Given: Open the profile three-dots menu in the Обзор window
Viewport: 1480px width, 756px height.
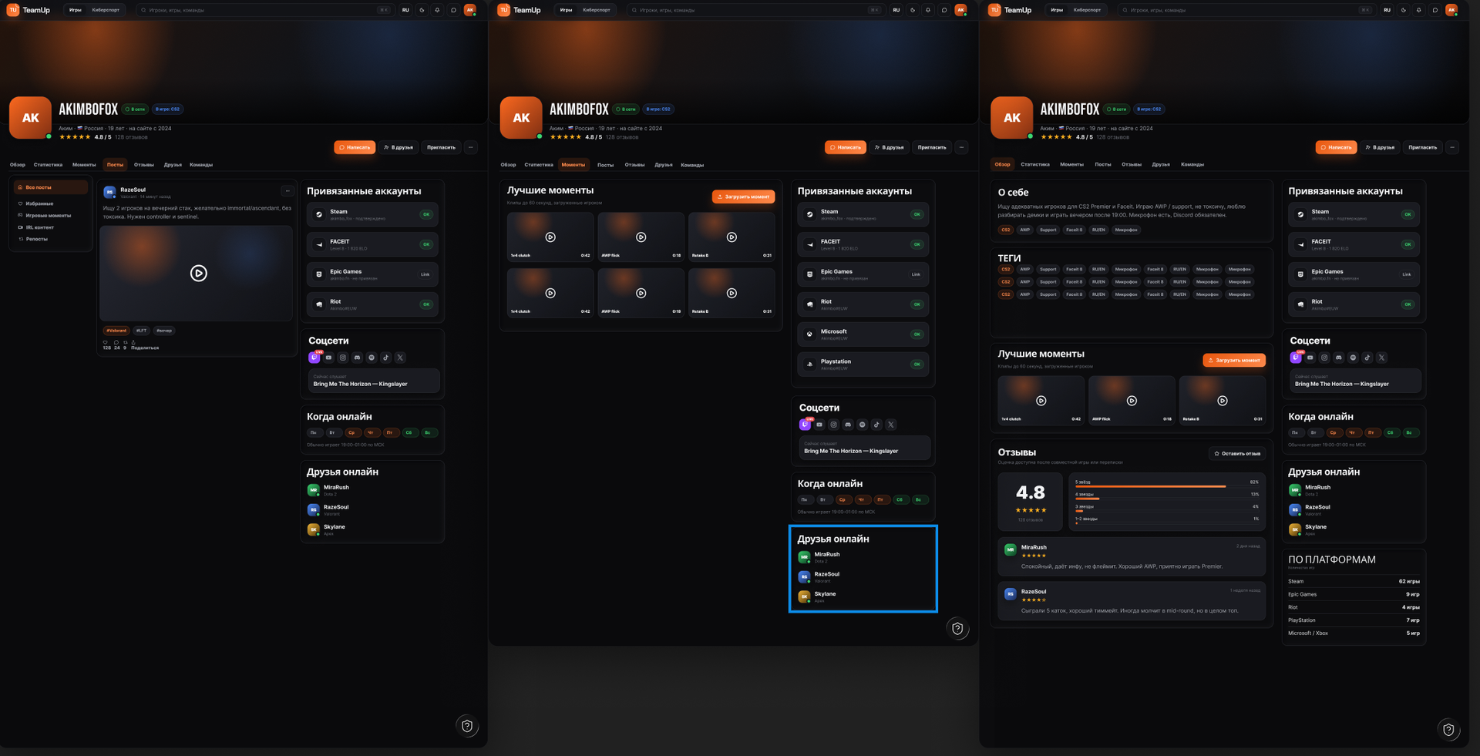Looking at the screenshot, I should [x=1452, y=147].
